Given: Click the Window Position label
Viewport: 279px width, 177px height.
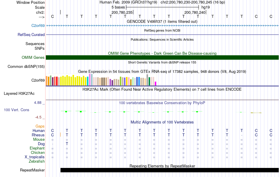Looking at the screenshot, I should pyautogui.click(x=31, y=2).
